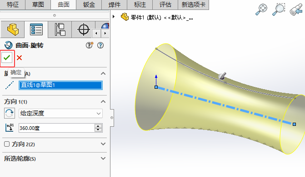Decrease the revolve angle with the down arrow
Viewport: 305px width, 177px height.
pyautogui.click(x=98, y=130)
